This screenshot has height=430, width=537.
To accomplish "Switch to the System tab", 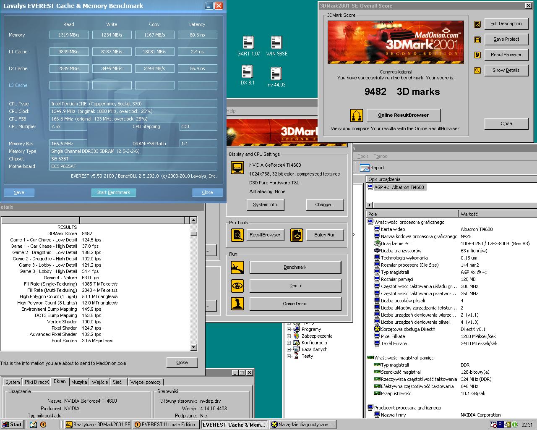I will click(13, 382).
